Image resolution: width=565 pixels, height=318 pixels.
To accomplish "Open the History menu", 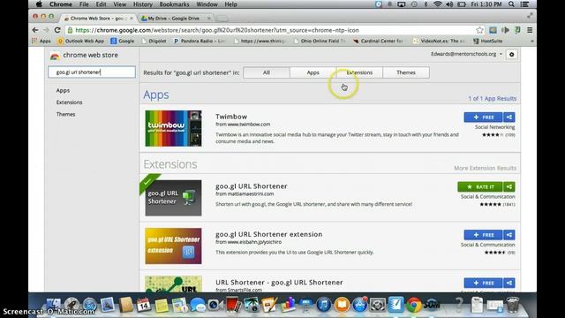I will (x=143, y=4).
